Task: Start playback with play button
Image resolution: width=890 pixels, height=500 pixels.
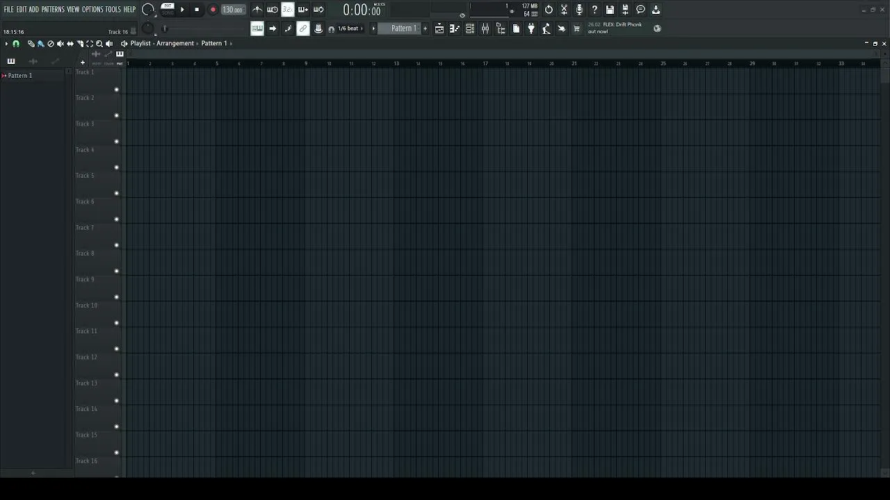Action: [182, 10]
